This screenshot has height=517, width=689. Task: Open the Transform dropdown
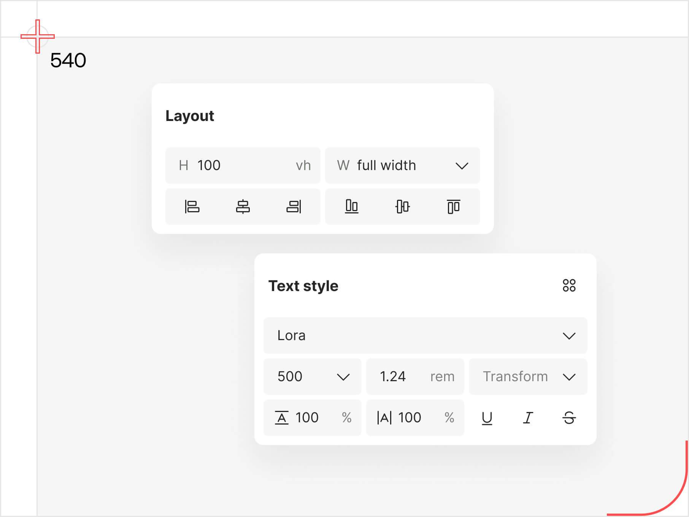(x=528, y=377)
